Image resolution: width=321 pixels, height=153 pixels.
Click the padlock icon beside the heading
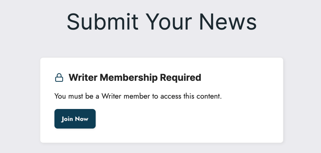pos(59,77)
